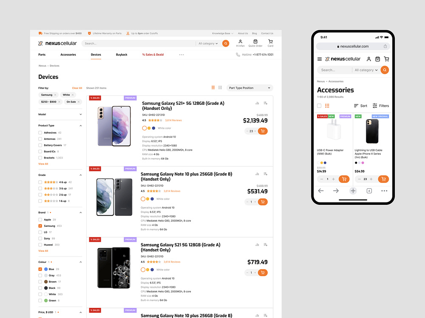Open the 'Hi Irfan' account icon
Image resolution: width=425 pixels, height=318 pixels.
(x=240, y=41)
